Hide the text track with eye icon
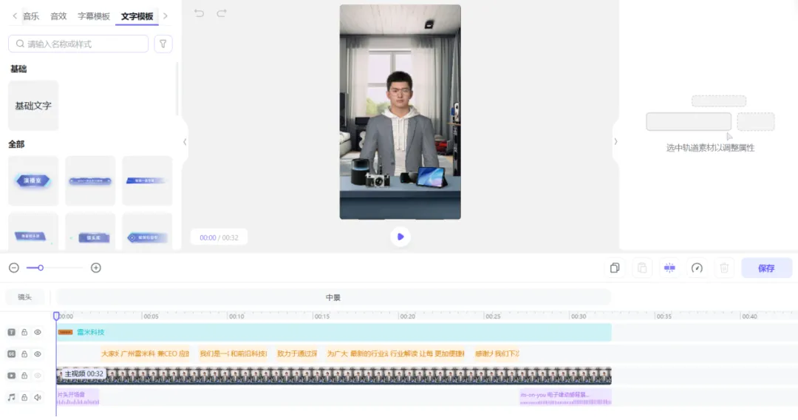 coord(38,333)
